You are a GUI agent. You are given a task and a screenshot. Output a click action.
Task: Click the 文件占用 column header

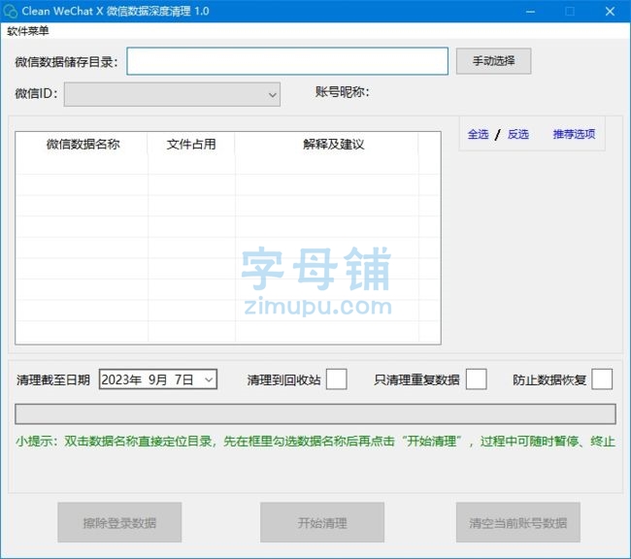[x=191, y=144]
